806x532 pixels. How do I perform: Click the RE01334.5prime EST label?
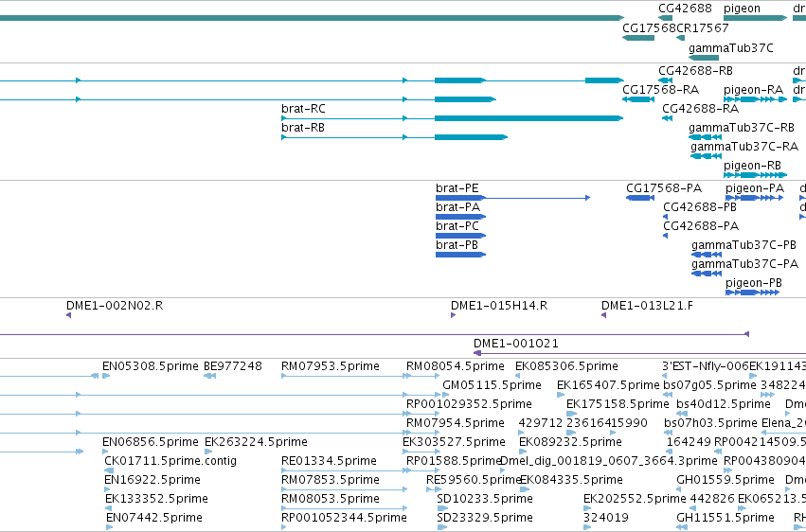click(329, 462)
